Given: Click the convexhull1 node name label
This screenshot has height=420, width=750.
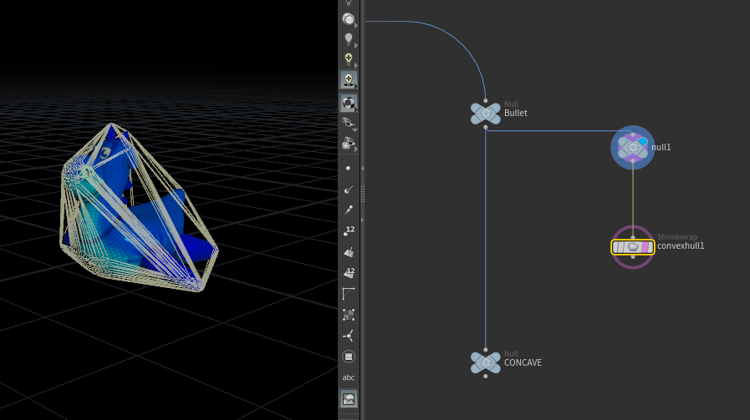Looking at the screenshot, I should click(x=680, y=246).
